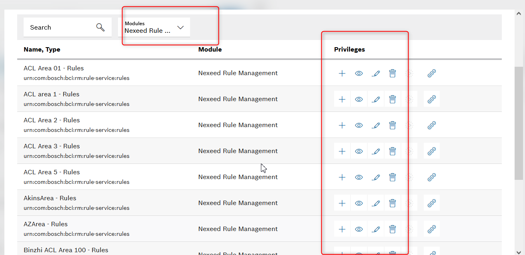Click the edit pencil icon for ACL Area 2
Screen dimensions: 525x255
click(x=376, y=125)
